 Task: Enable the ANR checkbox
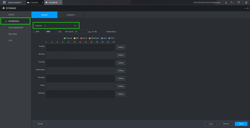pyautogui.click(x=34, y=32)
